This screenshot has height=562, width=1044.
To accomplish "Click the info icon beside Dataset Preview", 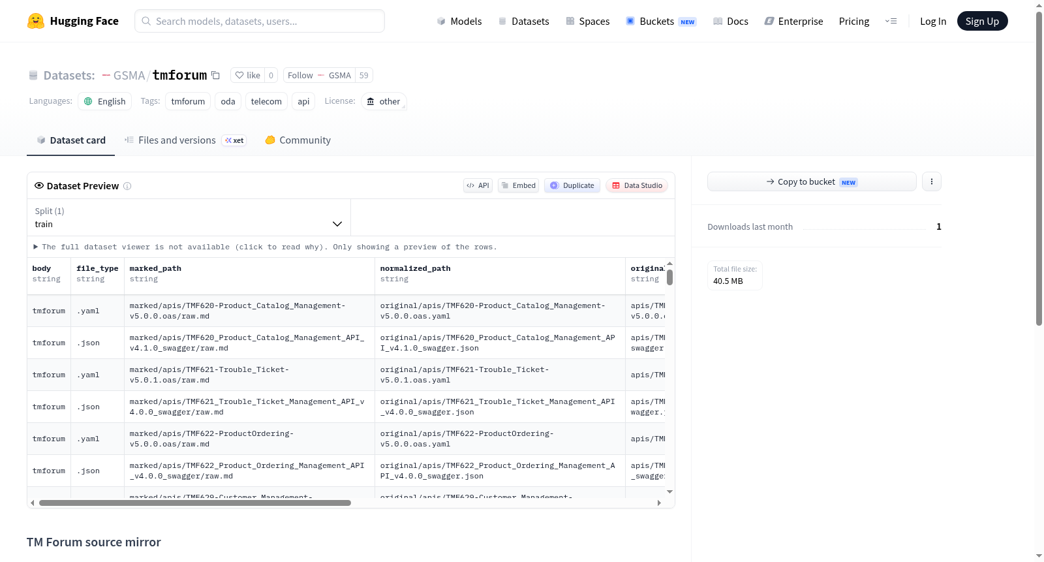I will pyautogui.click(x=127, y=186).
